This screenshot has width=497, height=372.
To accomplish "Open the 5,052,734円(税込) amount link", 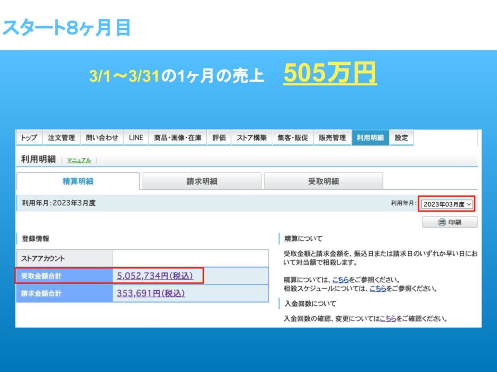I will point(155,275).
